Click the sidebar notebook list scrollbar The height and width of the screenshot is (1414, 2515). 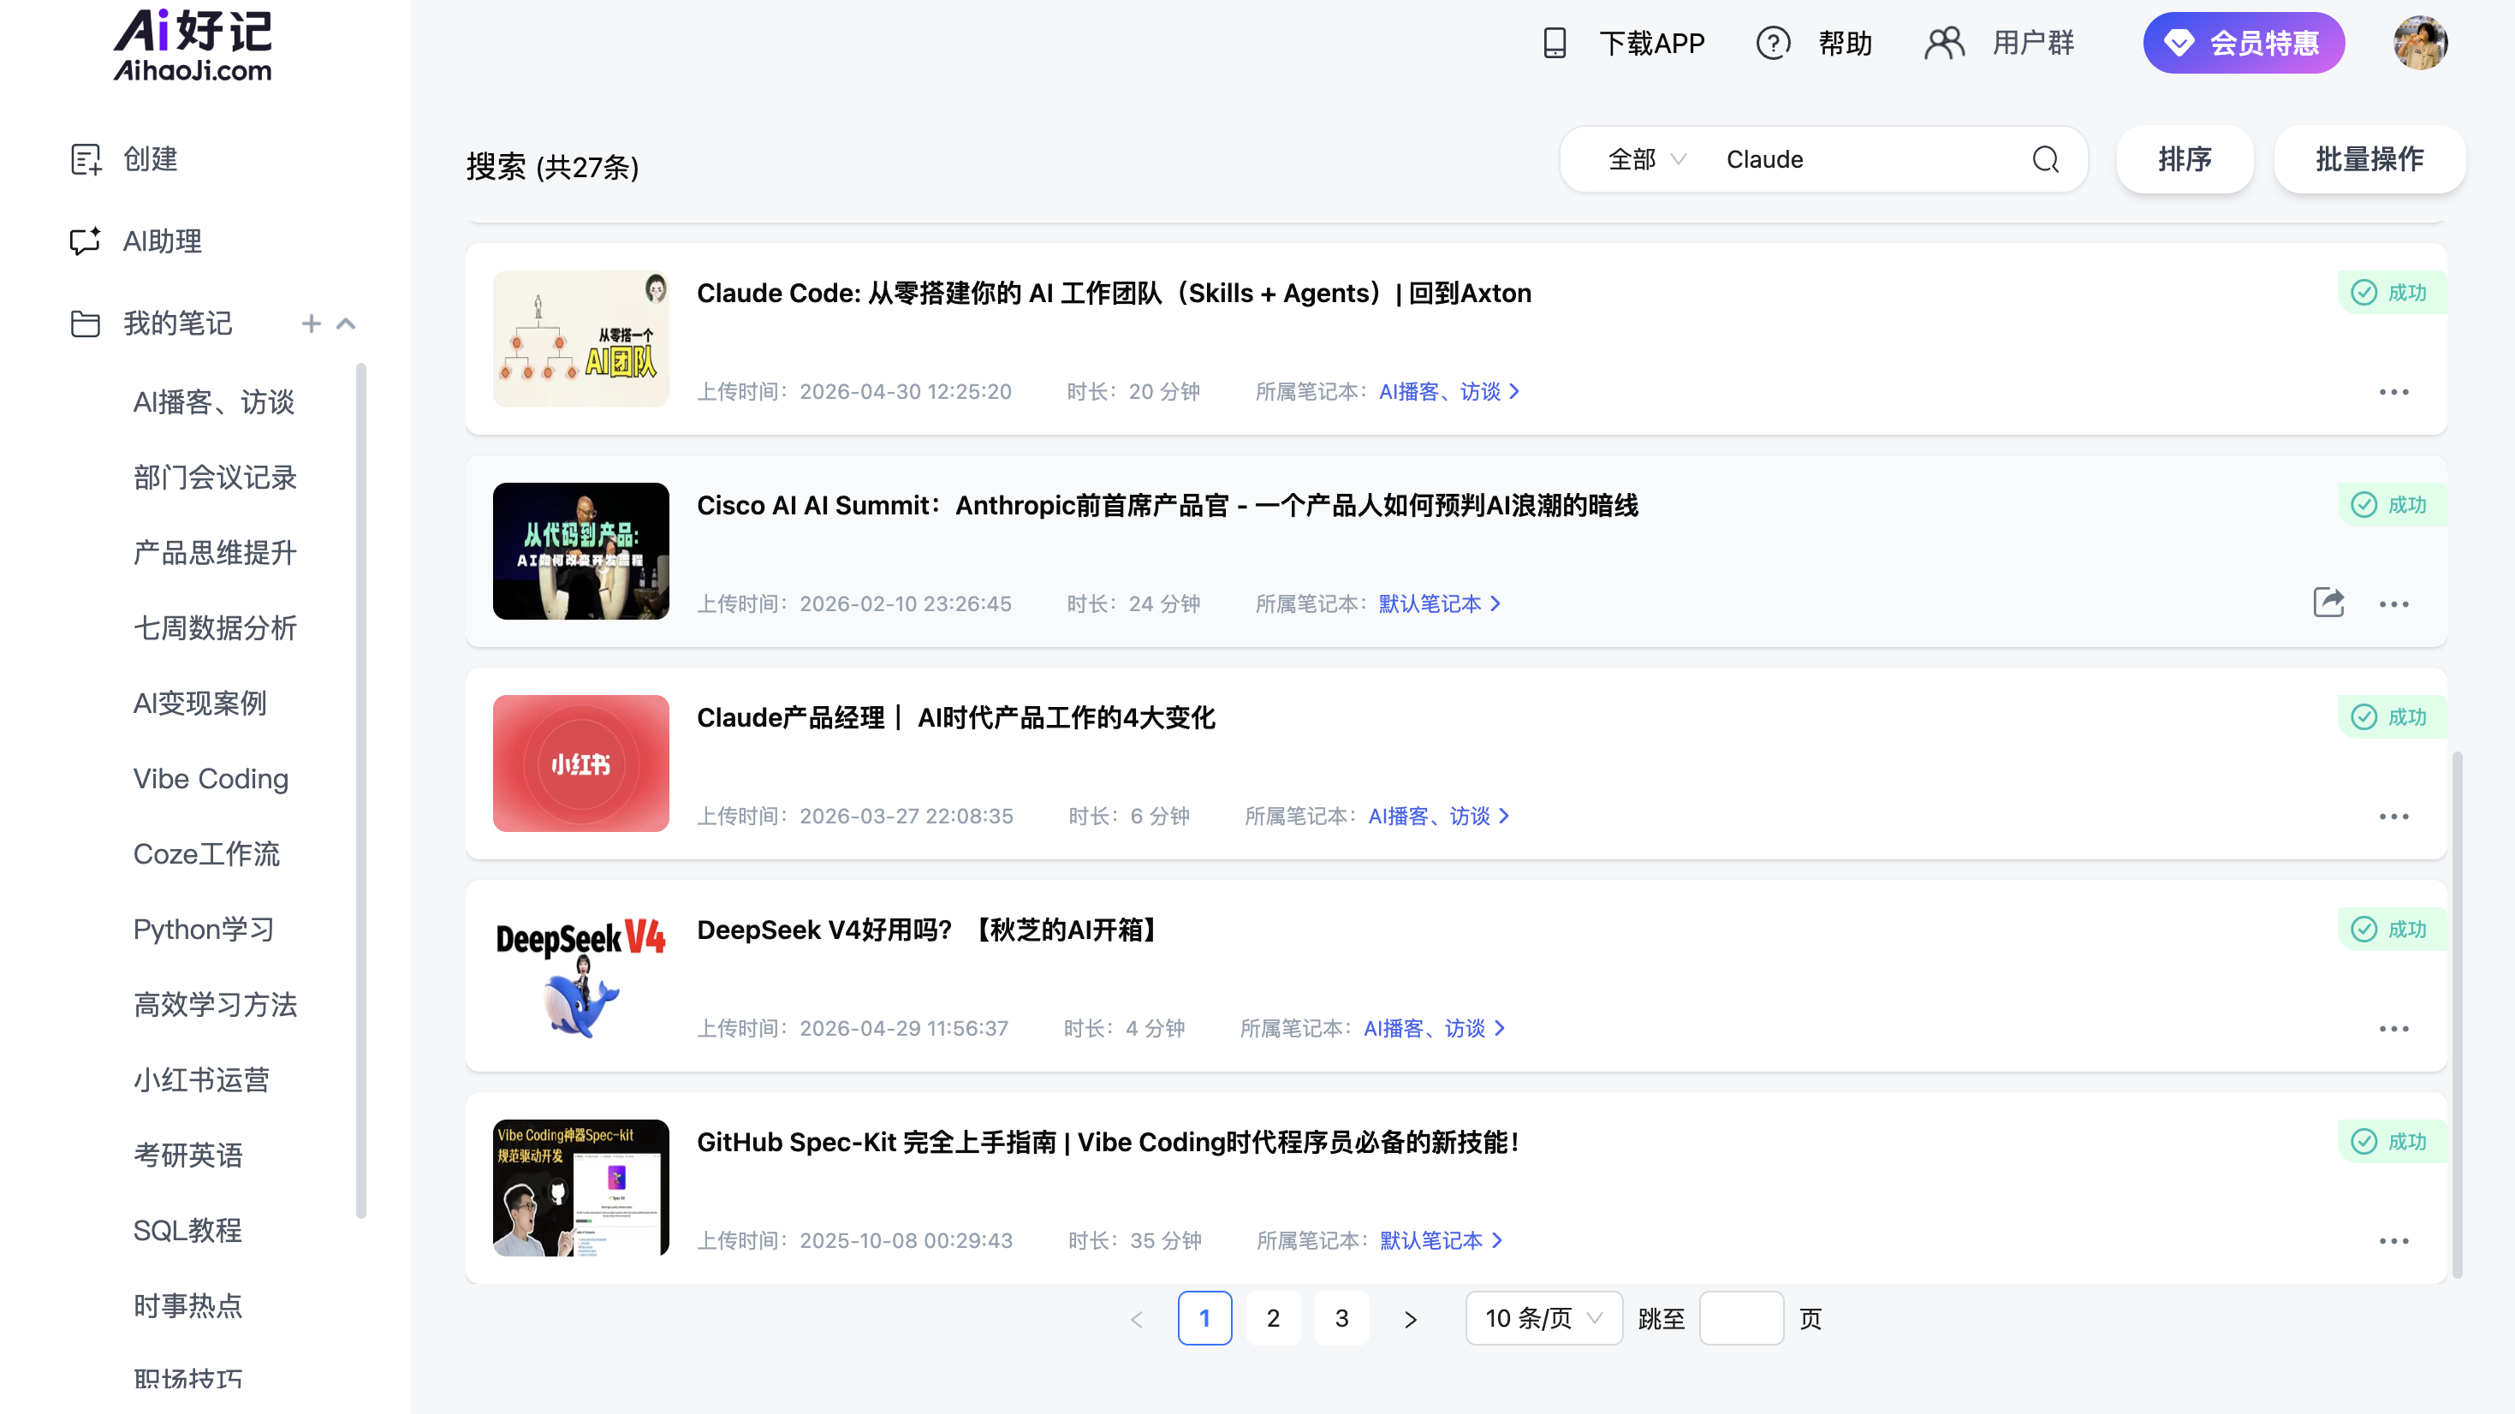pyautogui.click(x=361, y=791)
